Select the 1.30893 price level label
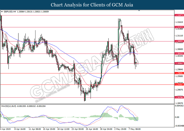Screen dimensions: 184x131 click(x=179, y=41)
